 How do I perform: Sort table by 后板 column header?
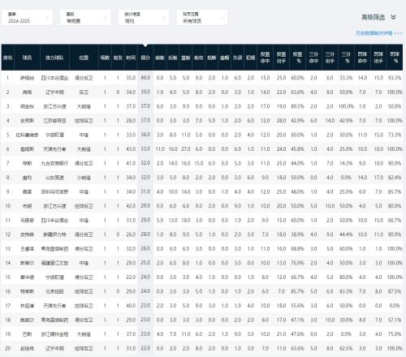point(173,58)
